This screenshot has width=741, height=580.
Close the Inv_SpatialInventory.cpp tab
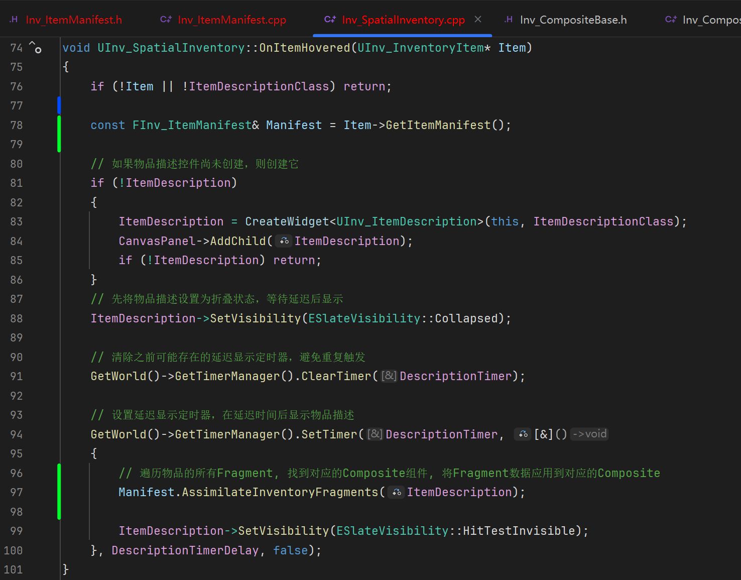coord(478,19)
